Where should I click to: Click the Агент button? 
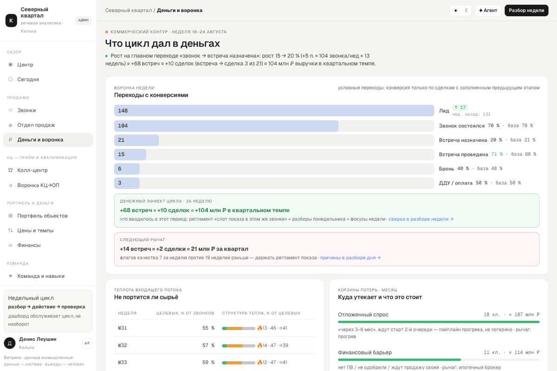[x=488, y=10]
